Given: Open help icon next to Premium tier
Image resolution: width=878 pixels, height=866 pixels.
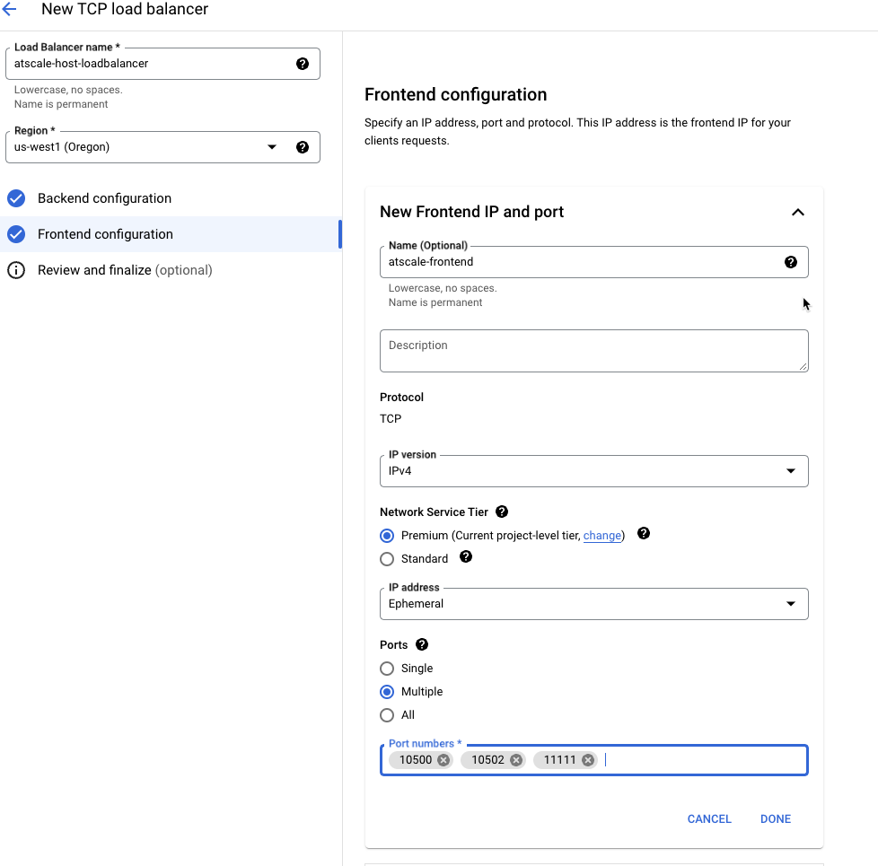Looking at the screenshot, I should (644, 533).
